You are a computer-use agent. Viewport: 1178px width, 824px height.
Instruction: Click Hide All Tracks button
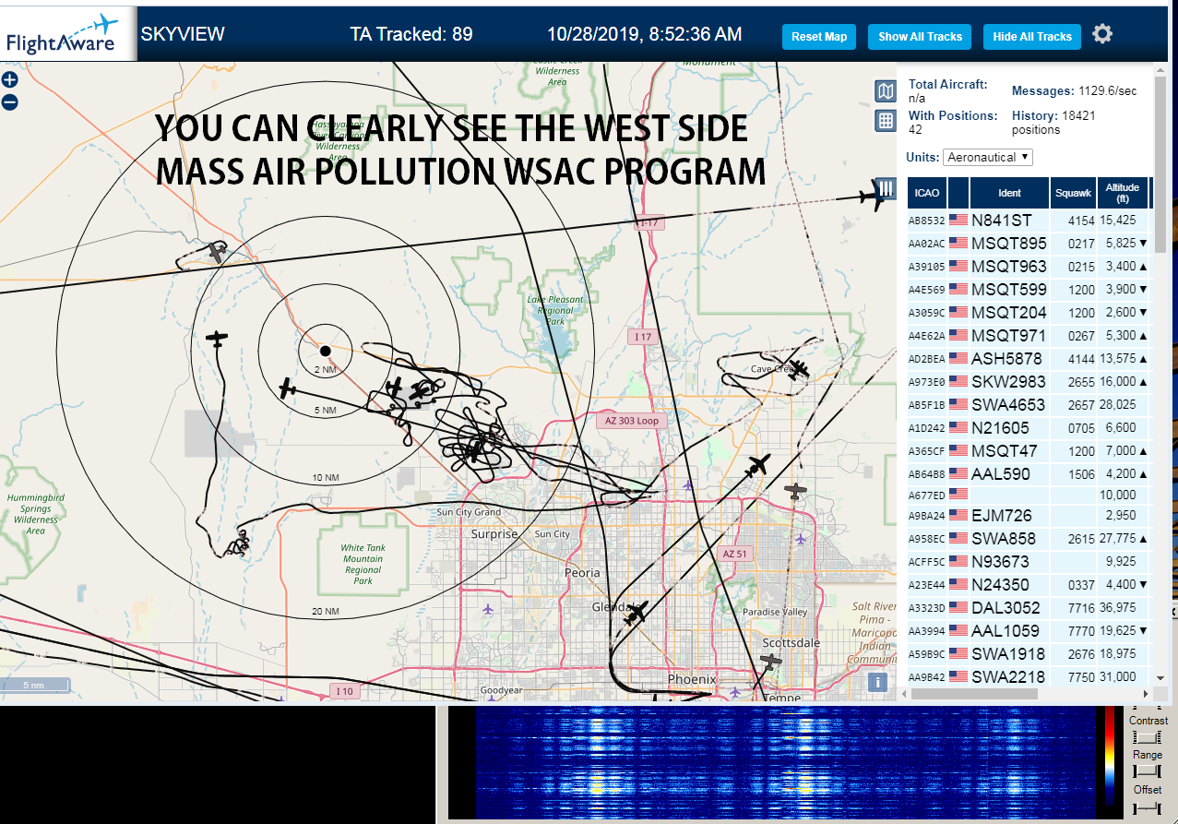1032,37
